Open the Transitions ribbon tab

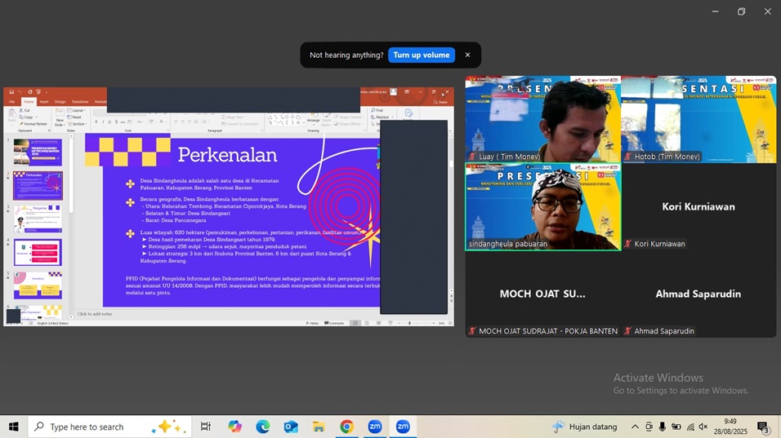coord(80,102)
